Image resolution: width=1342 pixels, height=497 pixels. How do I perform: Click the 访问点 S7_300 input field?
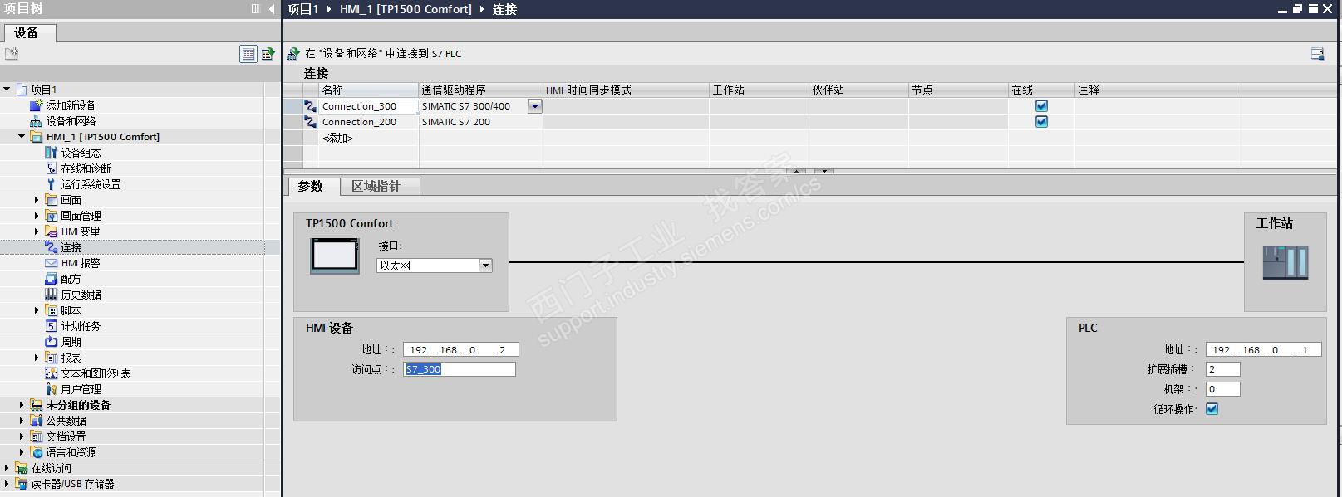460,369
